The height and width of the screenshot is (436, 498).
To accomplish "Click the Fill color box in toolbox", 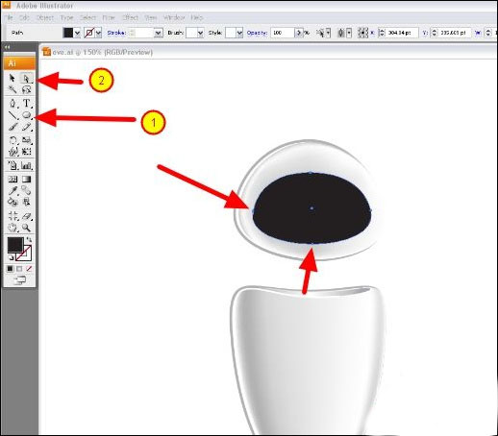I will (15, 245).
